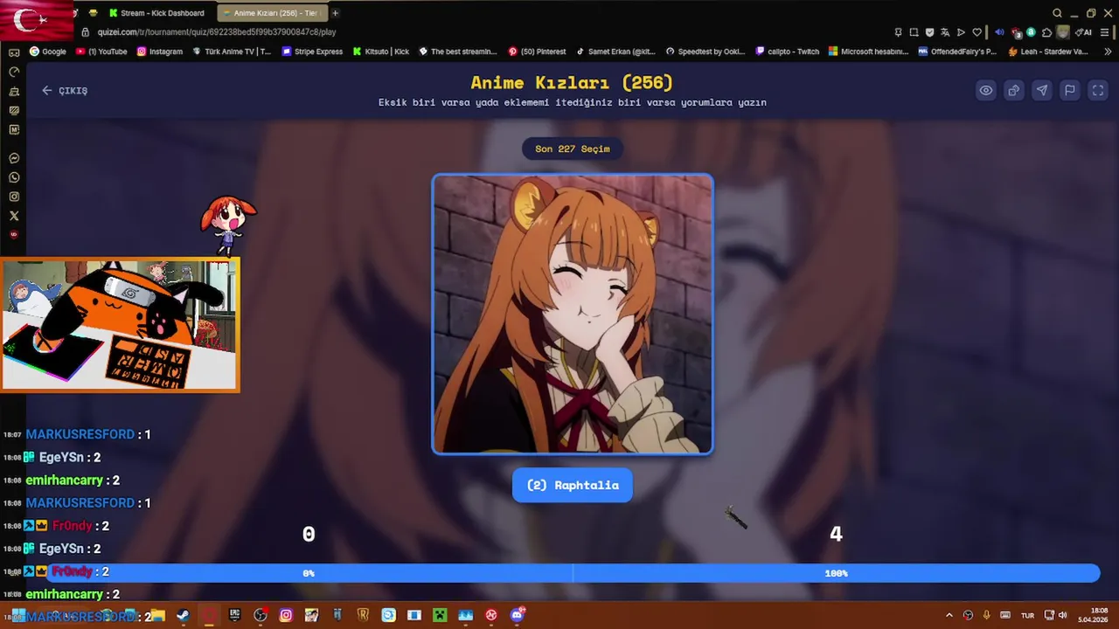Click the share paper-plane icon
This screenshot has height=629, width=1119.
pyautogui.click(x=1041, y=90)
